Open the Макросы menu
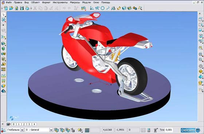The image size is (204, 134). coord(75,2)
